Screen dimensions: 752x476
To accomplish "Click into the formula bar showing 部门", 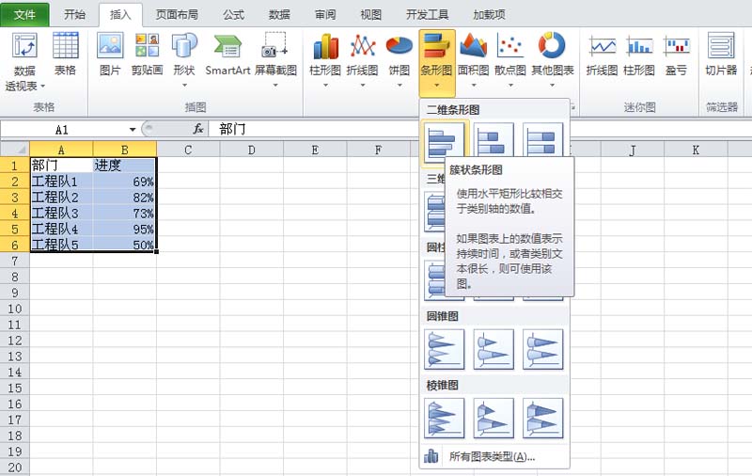I will (479, 129).
